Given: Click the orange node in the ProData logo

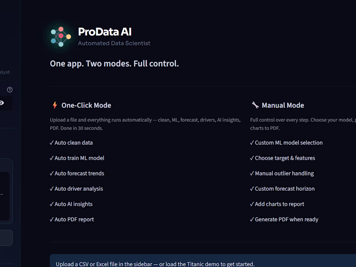Looking at the screenshot, I should [68, 36].
